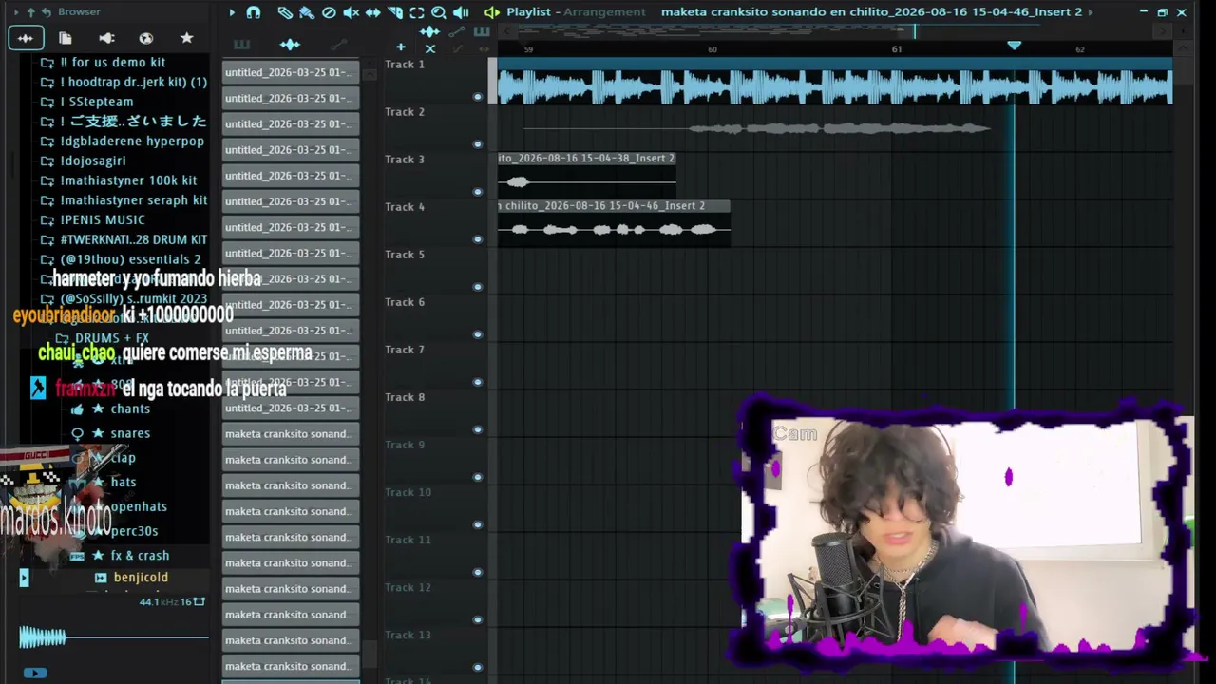Click the playlist overview scroll bar
This screenshot has height=684, width=1216.
[836, 30]
